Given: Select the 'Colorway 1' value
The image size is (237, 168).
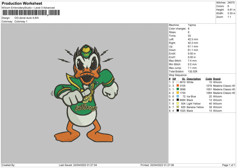Looking at the screenshot, I should (x=21, y=21).
